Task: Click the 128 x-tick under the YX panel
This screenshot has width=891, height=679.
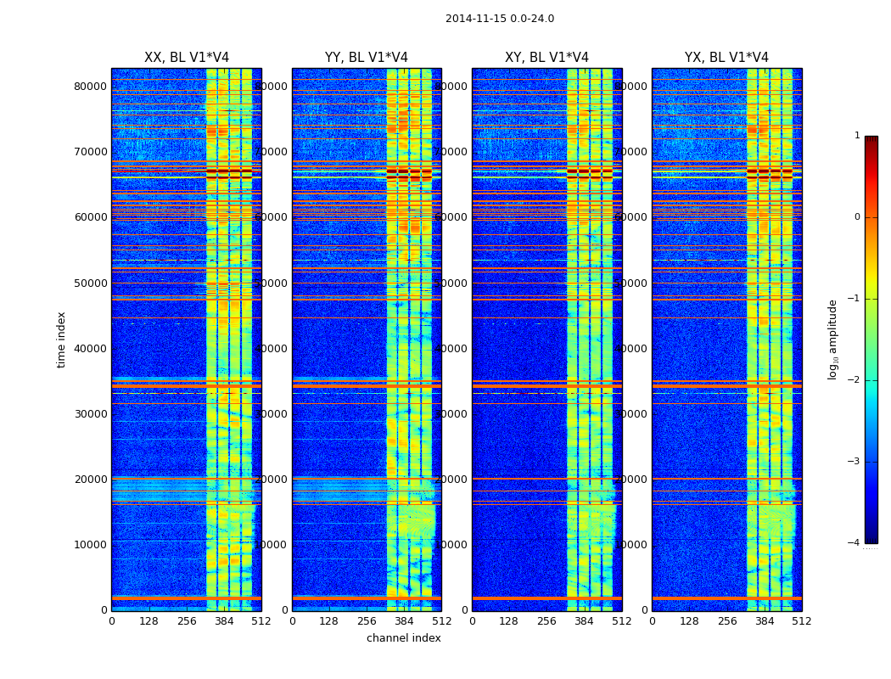Action: coord(689,621)
